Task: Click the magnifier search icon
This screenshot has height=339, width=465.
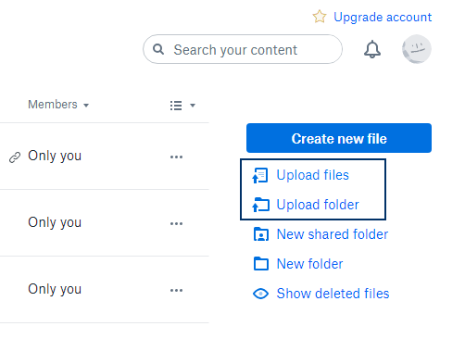Action: tap(158, 49)
